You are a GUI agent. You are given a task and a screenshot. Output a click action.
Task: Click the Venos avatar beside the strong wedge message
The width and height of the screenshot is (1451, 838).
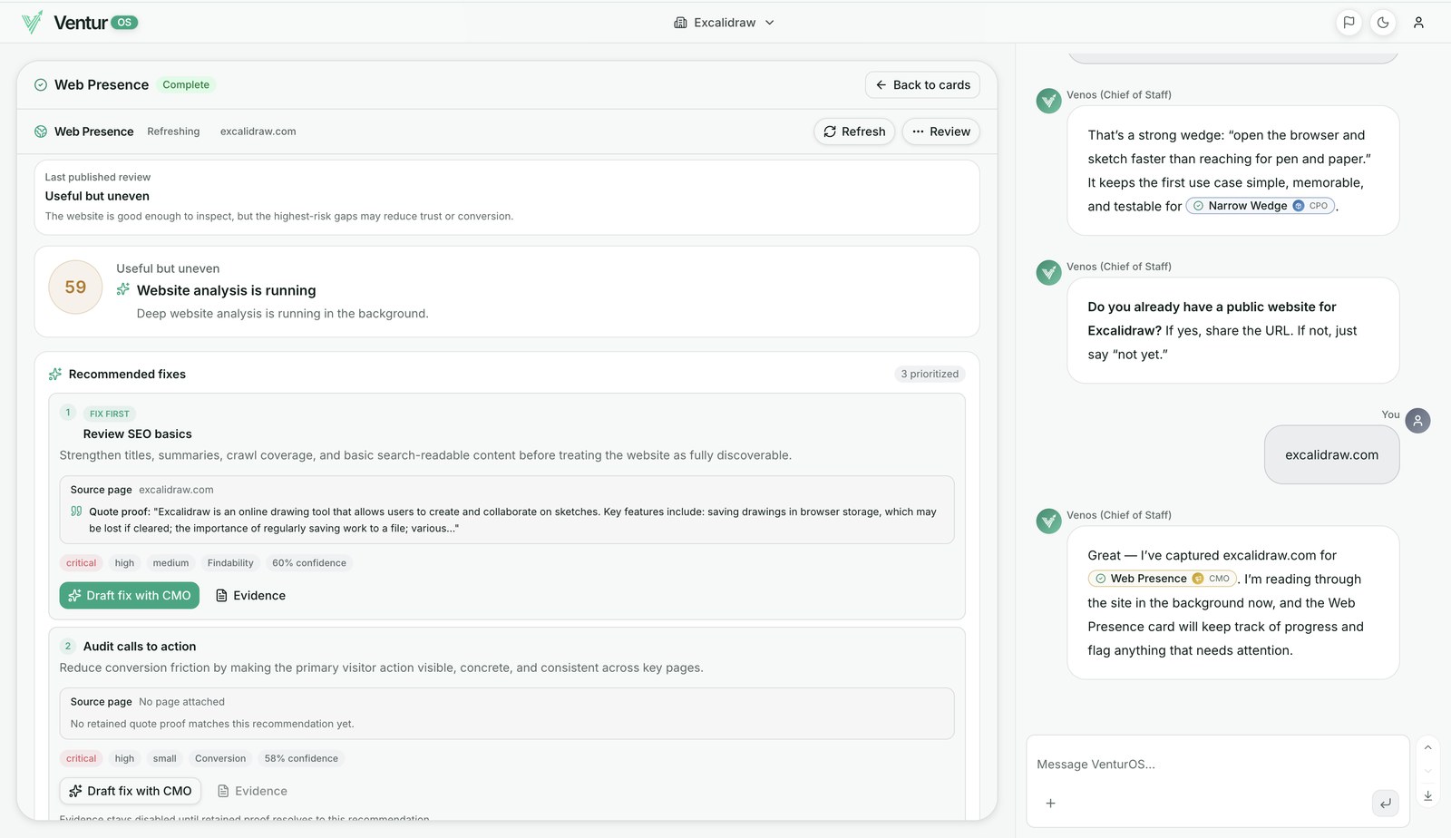point(1049,101)
